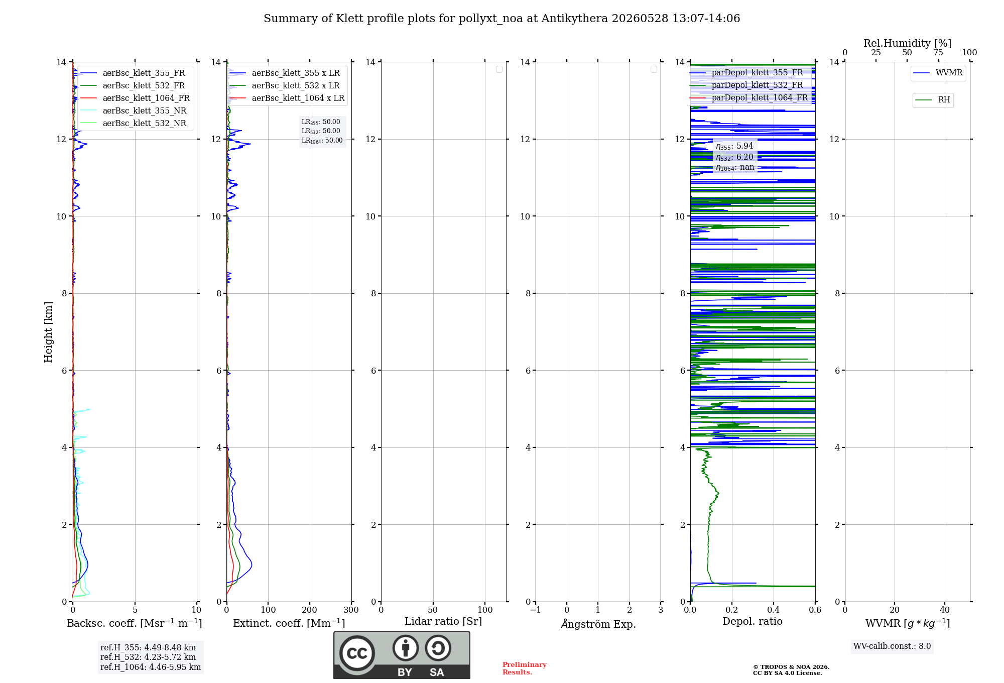This screenshot has width=1004, height=683.
Task: Click the Rel.Humidity [%] top axis label
Action: pos(908,43)
